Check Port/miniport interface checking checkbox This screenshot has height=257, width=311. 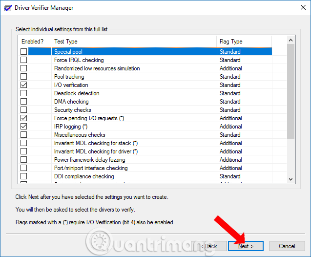coord(23,168)
